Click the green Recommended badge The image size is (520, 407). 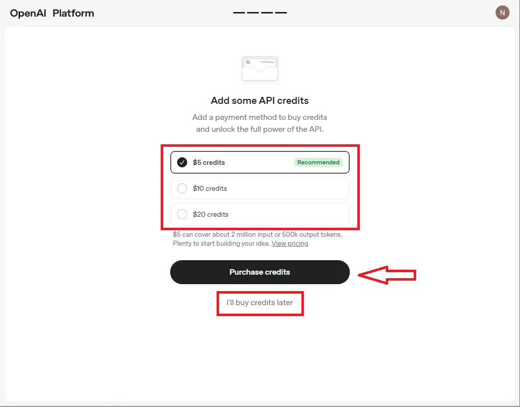point(318,162)
